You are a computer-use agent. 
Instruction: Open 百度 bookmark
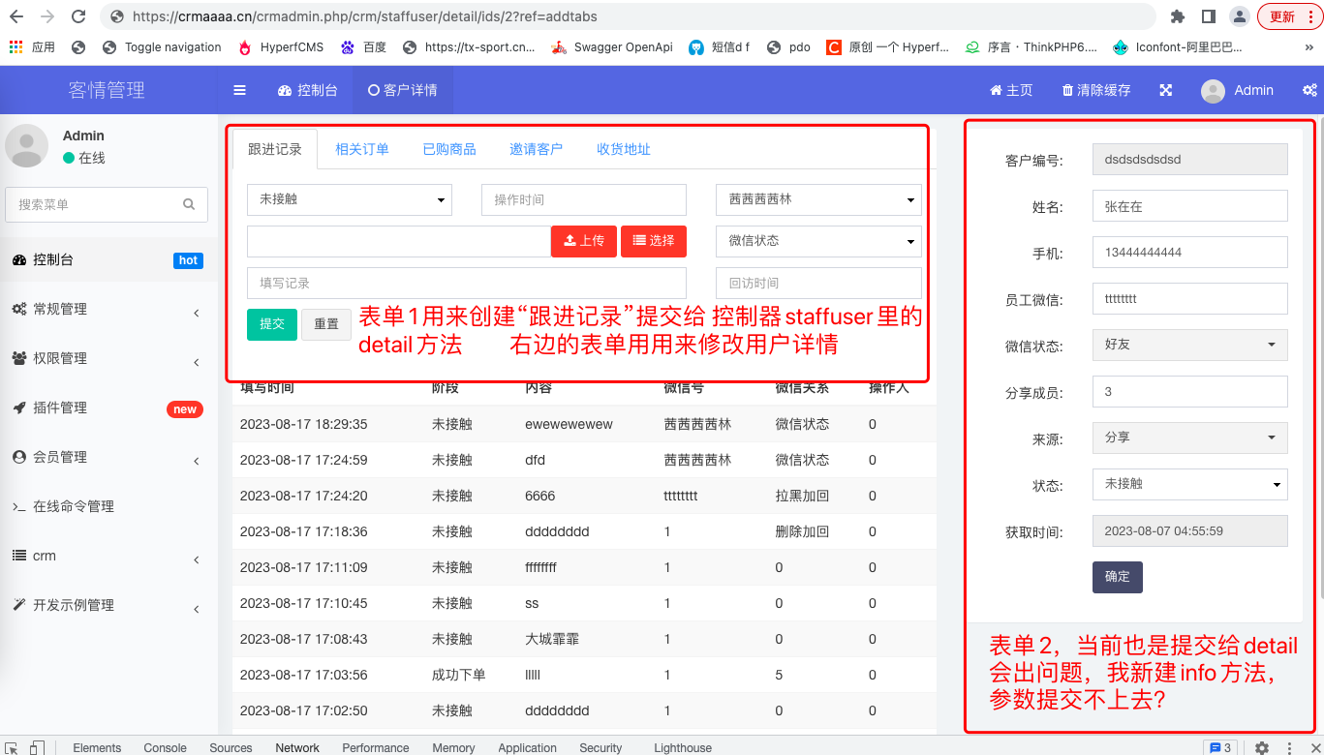364,46
